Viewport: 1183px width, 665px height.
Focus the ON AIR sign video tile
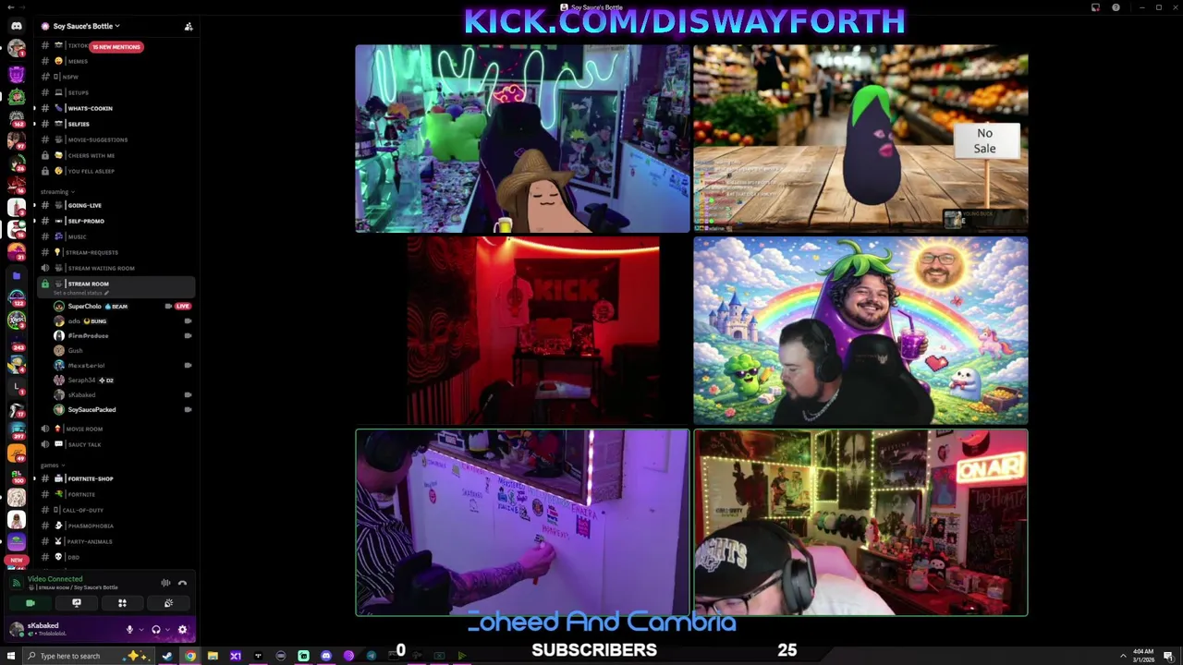click(860, 523)
